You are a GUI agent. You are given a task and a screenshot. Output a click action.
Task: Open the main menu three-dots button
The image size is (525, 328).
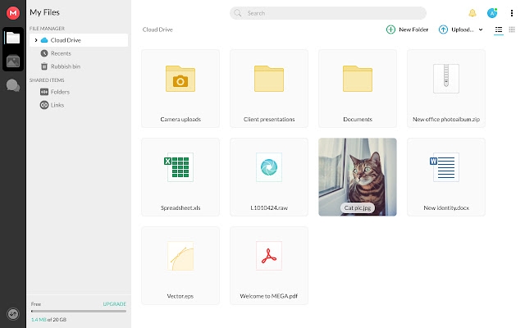(x=512, y=13)
